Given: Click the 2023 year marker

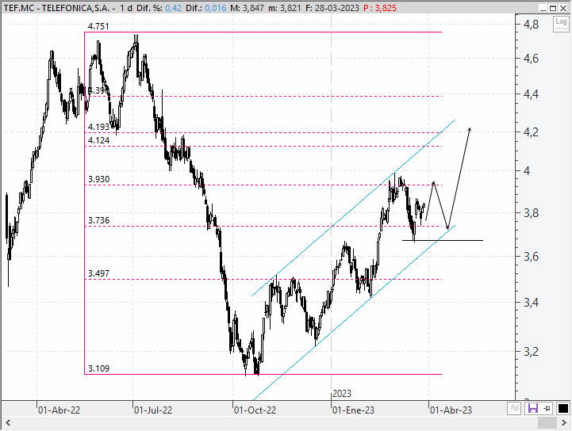Looking at the screenshot, I should [342, 394].
